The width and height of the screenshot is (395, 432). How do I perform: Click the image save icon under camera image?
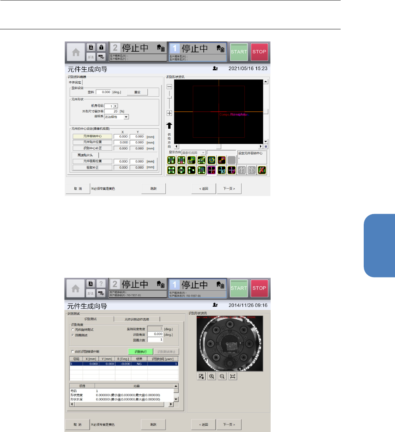click(x=201, y=376)
